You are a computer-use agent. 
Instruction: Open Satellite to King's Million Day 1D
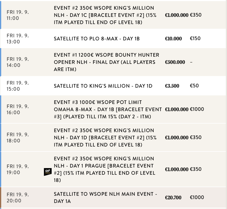tap(103, 86)
